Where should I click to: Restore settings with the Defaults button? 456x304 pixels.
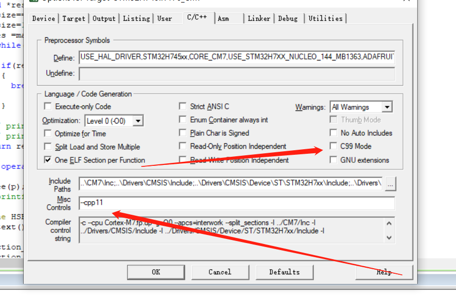pos(284,272)
